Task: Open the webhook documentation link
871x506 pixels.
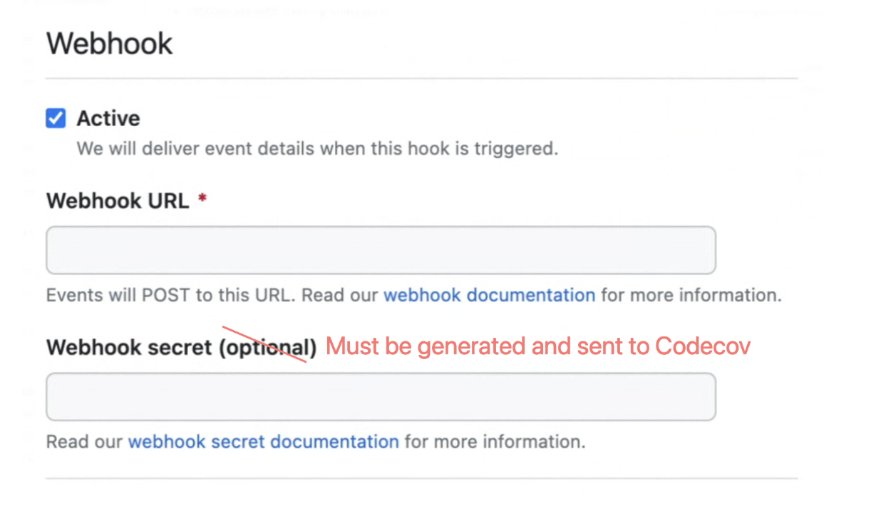Action: (x=489, y=295)
